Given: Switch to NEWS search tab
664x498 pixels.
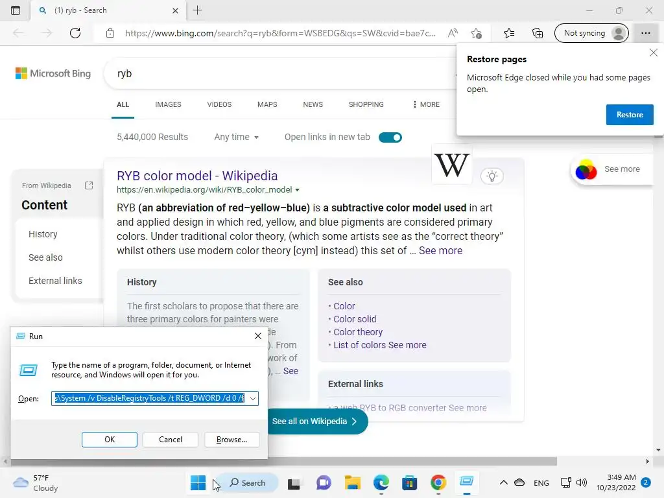Looking at the screenshot, I should pos(313,104).
